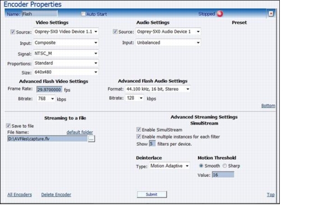Image resolution: width=323 pixels, height=212 pixels.
Task: Expand the Signal NTSC_M dropdown
Action: [x=66, y=54]
